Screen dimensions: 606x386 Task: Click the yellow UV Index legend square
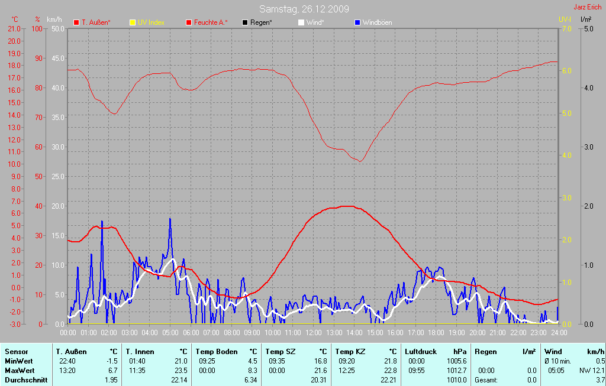[x=133, y=22]
